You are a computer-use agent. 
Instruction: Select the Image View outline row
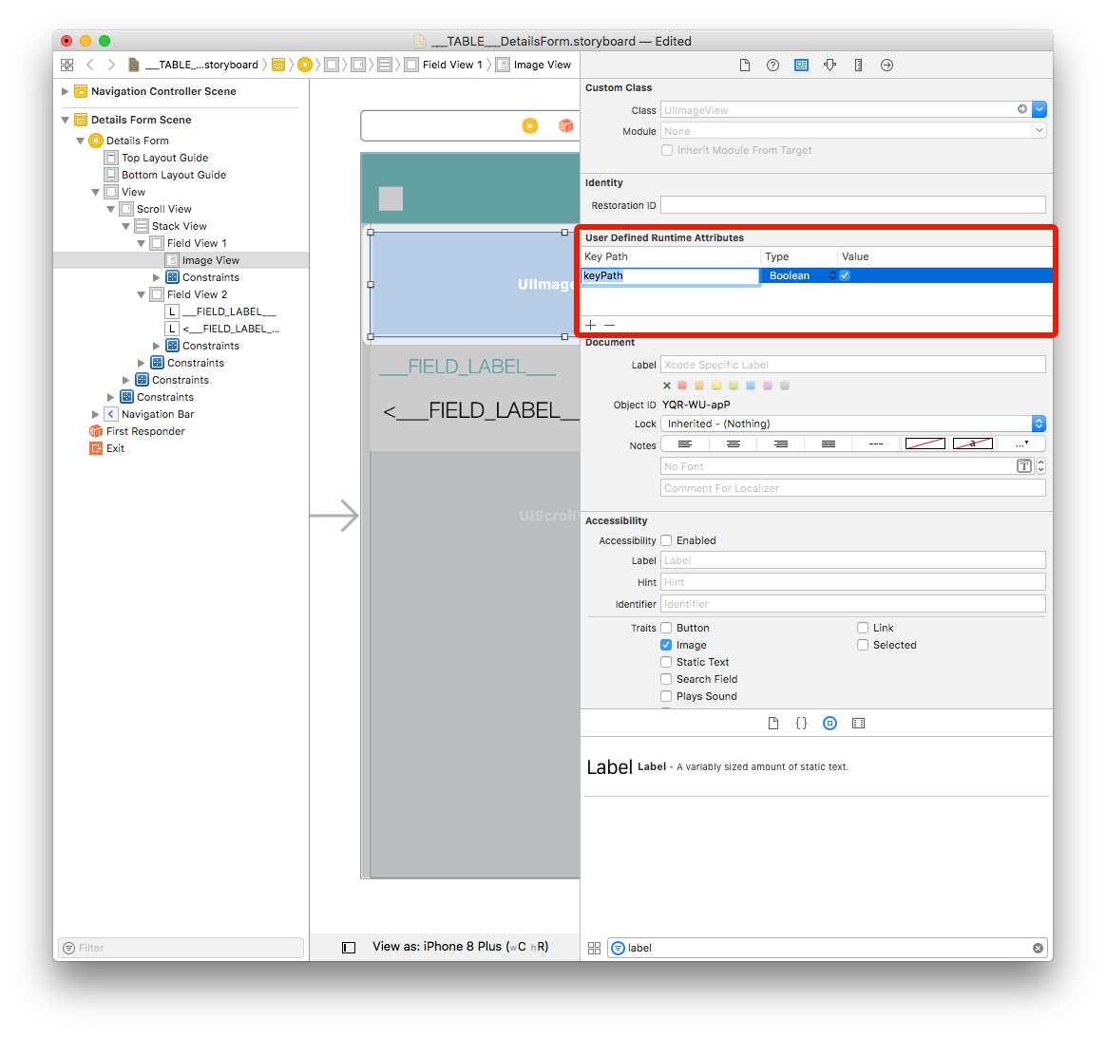(181, 260)
